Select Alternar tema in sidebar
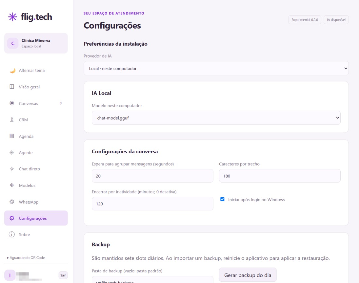Image resolution: width=359 pixels, height=283 pixels. coord(36,70)
